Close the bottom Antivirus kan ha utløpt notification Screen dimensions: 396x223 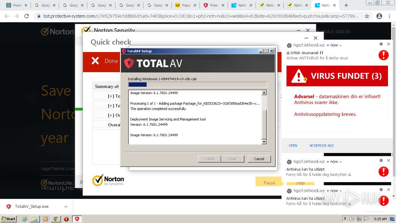coord(389,190)
